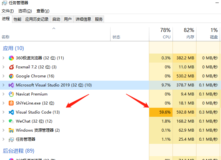Select the Visual Studio Code (13) row name
221x160 pixels.
[x=38, y=112]
